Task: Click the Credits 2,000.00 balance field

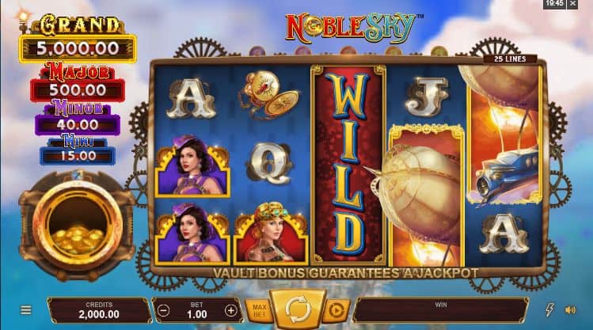Action: [x=99, y=310]
